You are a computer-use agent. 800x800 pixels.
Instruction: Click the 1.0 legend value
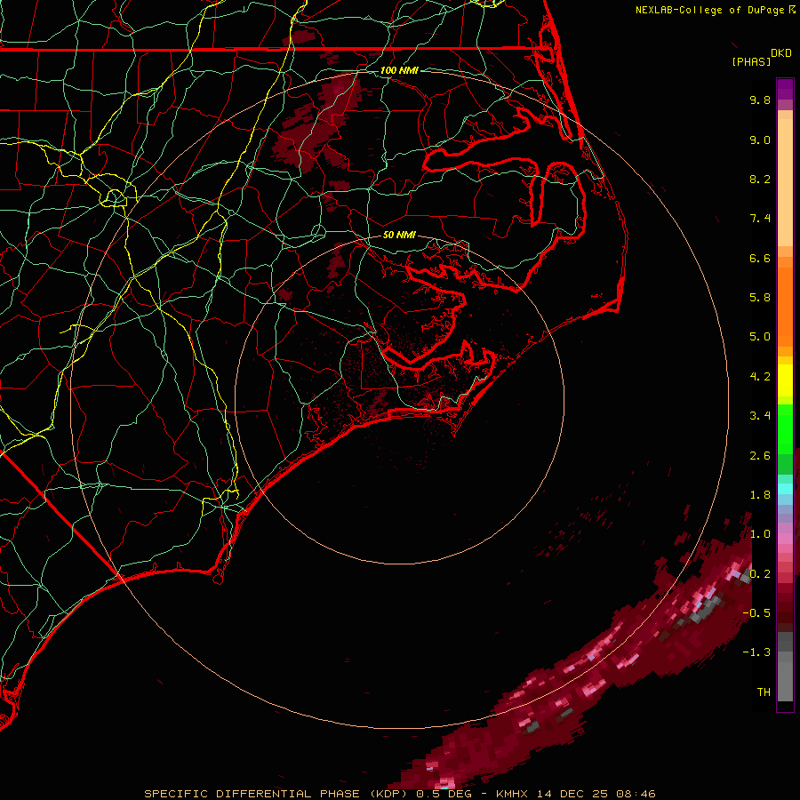click(760, 534)
